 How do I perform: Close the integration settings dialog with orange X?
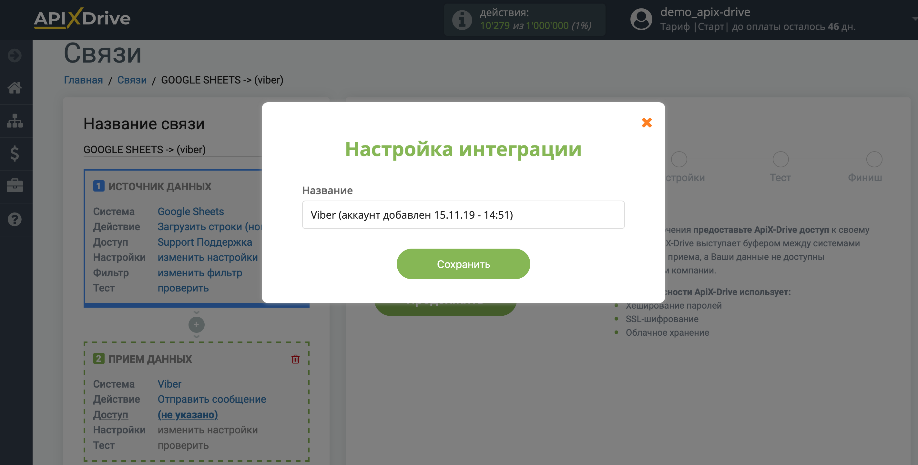click(x=647, y=123)
